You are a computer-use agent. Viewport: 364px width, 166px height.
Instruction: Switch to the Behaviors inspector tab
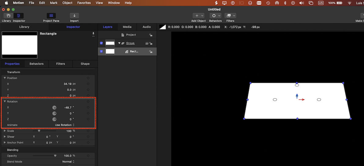36,64
